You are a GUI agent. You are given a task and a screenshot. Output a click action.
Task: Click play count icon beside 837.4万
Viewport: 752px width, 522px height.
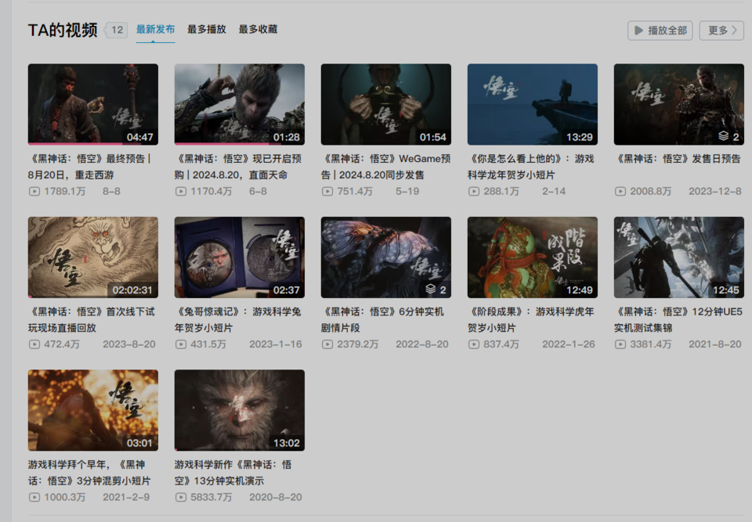point(474,344)
